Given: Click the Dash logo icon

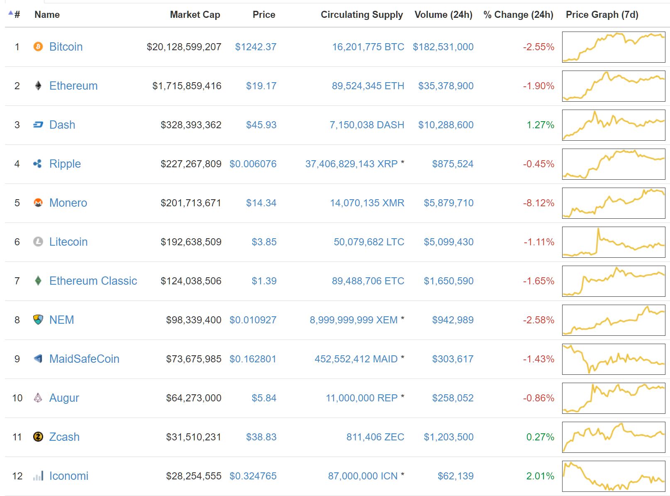Looking at the screenshot, I should tap(38, 125).
